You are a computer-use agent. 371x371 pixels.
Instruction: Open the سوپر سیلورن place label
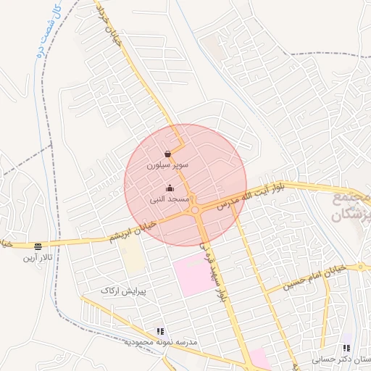coord(167,165)
